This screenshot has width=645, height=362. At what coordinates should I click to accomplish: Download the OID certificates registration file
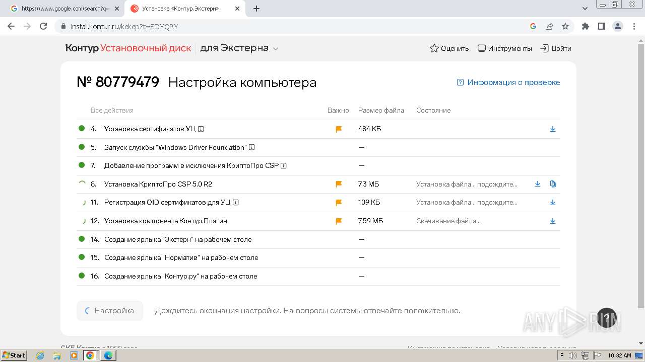(x=553, y=202)
